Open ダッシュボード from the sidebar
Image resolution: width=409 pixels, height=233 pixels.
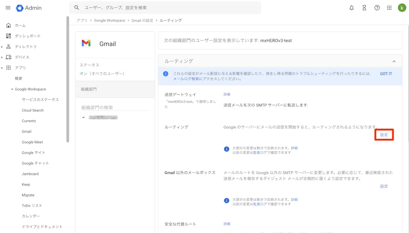(27, 36)
